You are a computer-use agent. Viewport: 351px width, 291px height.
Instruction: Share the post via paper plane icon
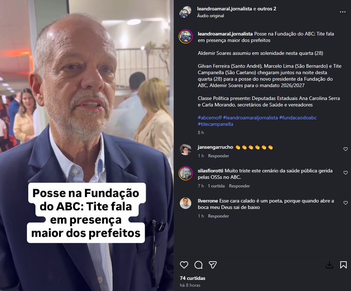(213, 265)
